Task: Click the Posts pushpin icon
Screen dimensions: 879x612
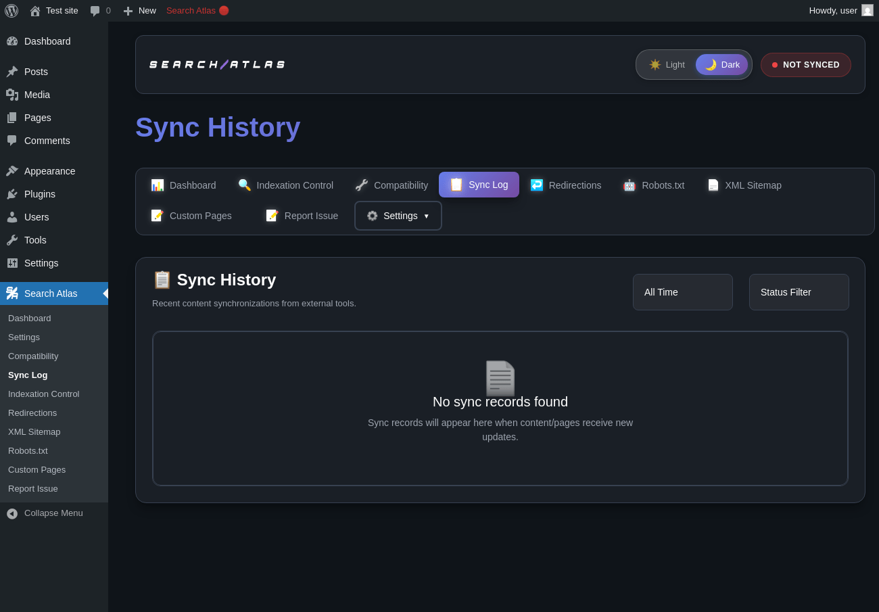Action: (x=12, y=72)
